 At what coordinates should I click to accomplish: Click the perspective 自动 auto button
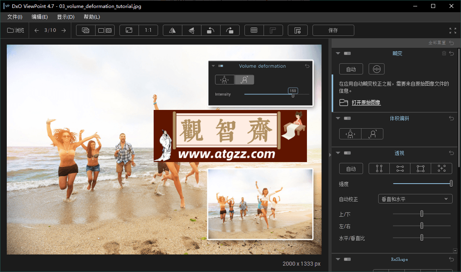pos(351,169)
